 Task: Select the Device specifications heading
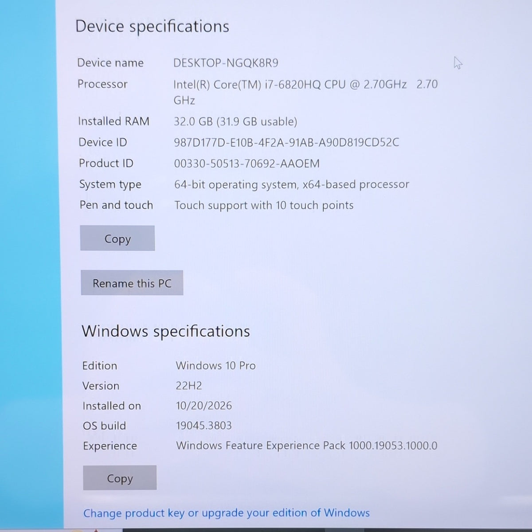[152, 26]
